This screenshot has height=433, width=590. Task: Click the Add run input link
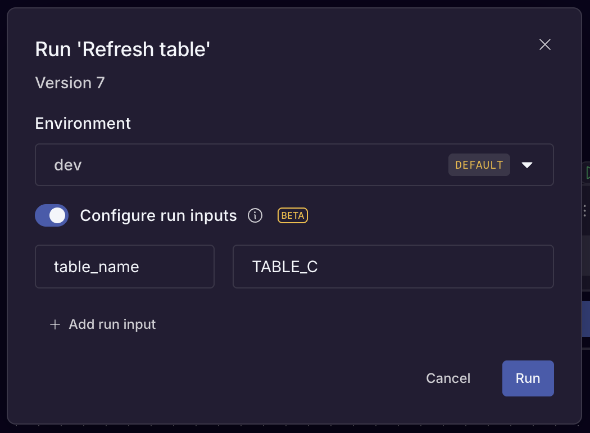(x=112, y=324)
